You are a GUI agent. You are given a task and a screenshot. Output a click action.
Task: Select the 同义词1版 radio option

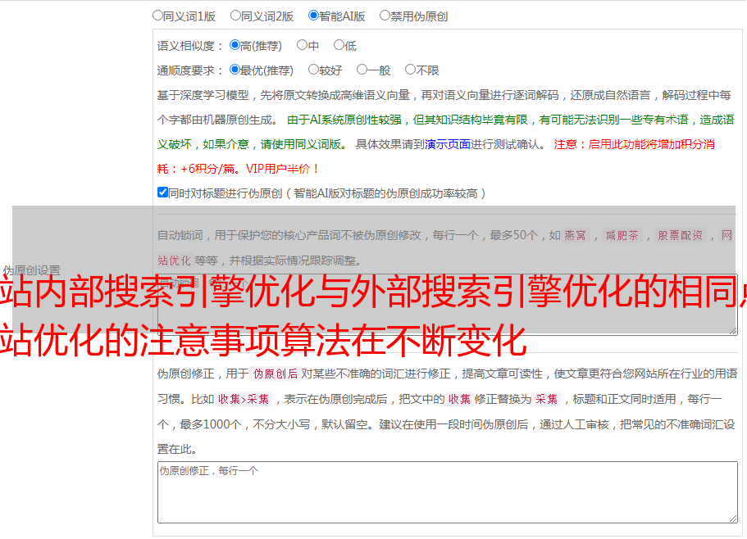[x=157, y=16]
